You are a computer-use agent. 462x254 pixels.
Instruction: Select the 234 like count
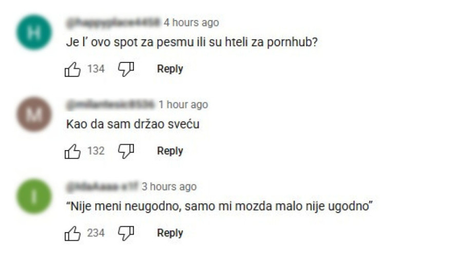tap(96, 233)
